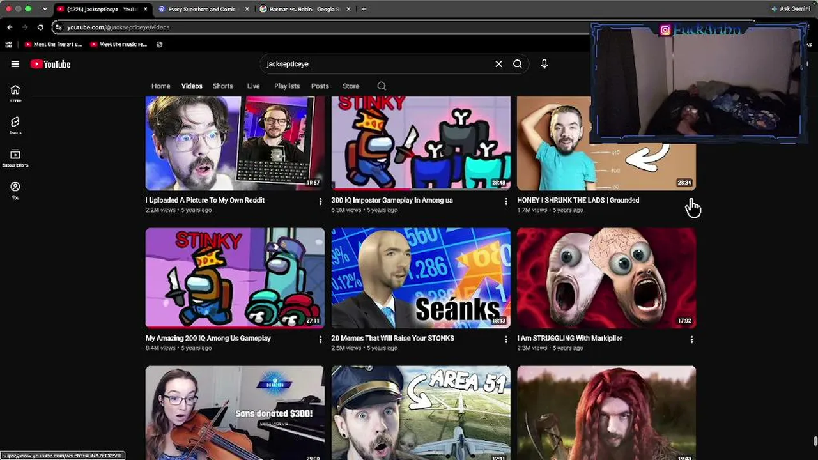818x460 pixels.
Task: Open 'HONEY I SHRUNK THE LADS | Grounded' title
Action: [x=578, y=200]
